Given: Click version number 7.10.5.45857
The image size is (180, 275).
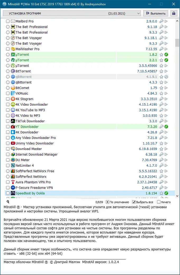Looking at the screenshot, I should pos(147,71).
